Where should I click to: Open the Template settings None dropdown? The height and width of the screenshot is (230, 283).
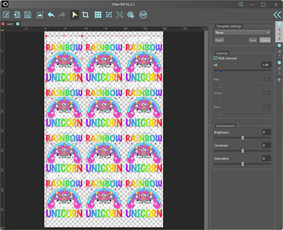click(243, 33)
